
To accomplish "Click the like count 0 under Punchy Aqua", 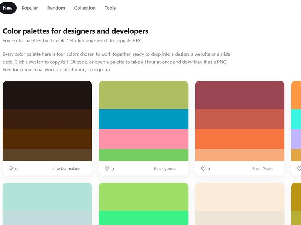I will tap(112, 169).
